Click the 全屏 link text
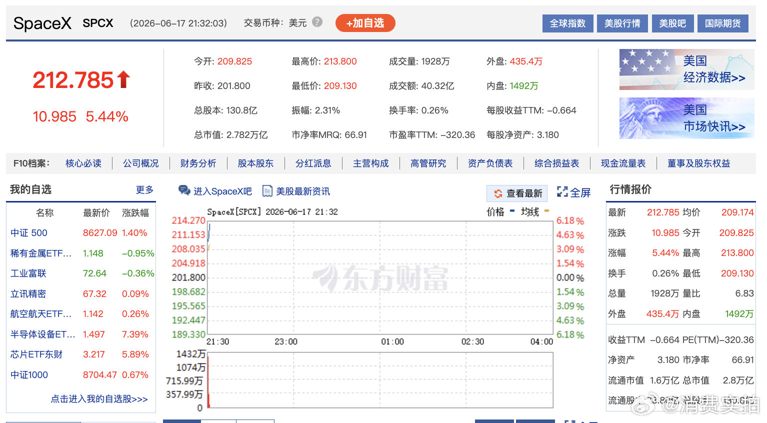 tap(580, 192)
